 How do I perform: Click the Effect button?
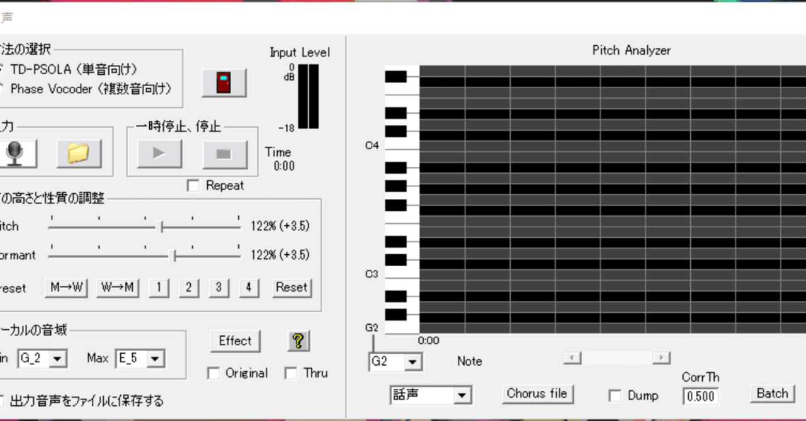[x=235, y=341]
